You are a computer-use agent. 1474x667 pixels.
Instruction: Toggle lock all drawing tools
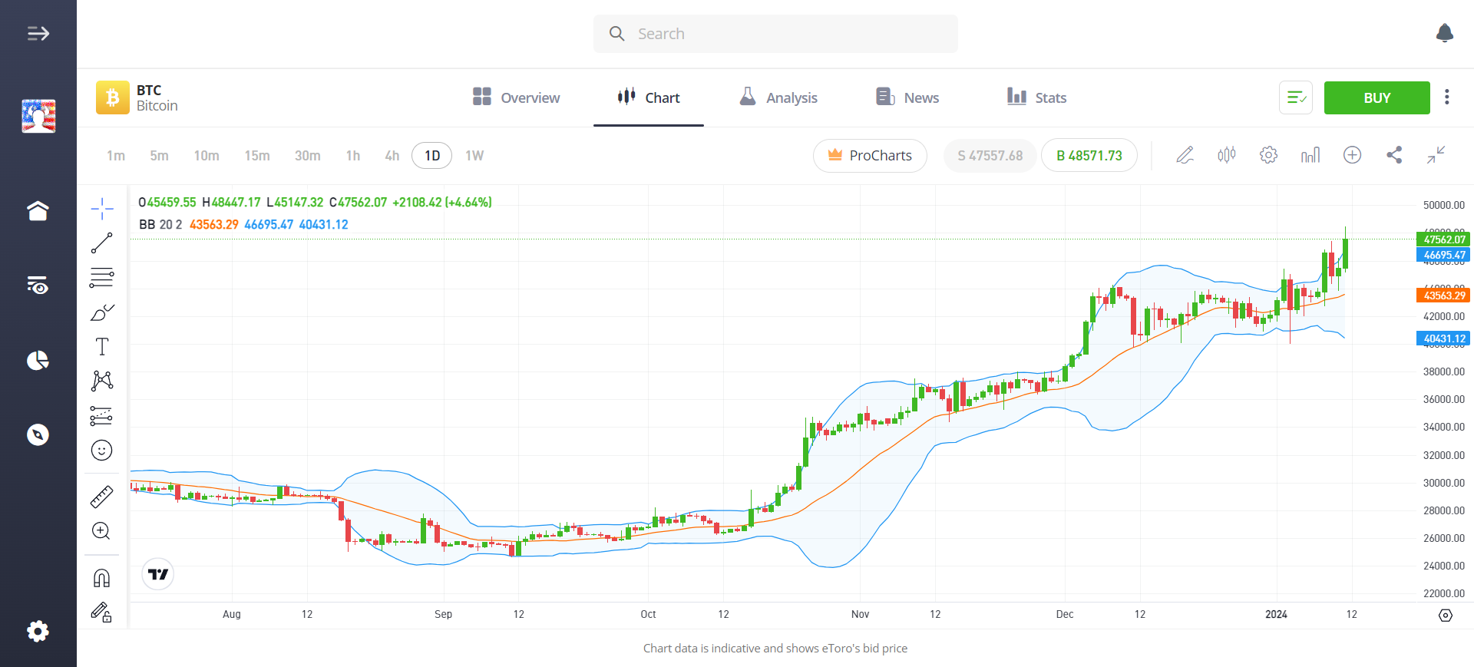(x=102, y=612)
